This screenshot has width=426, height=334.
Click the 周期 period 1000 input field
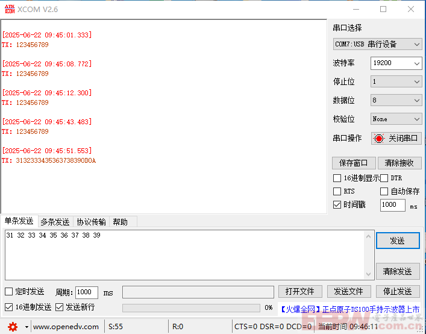86,292
